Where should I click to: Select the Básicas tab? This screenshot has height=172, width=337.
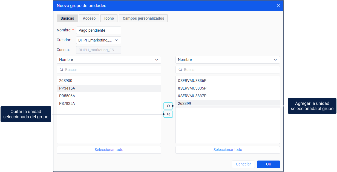67,18
